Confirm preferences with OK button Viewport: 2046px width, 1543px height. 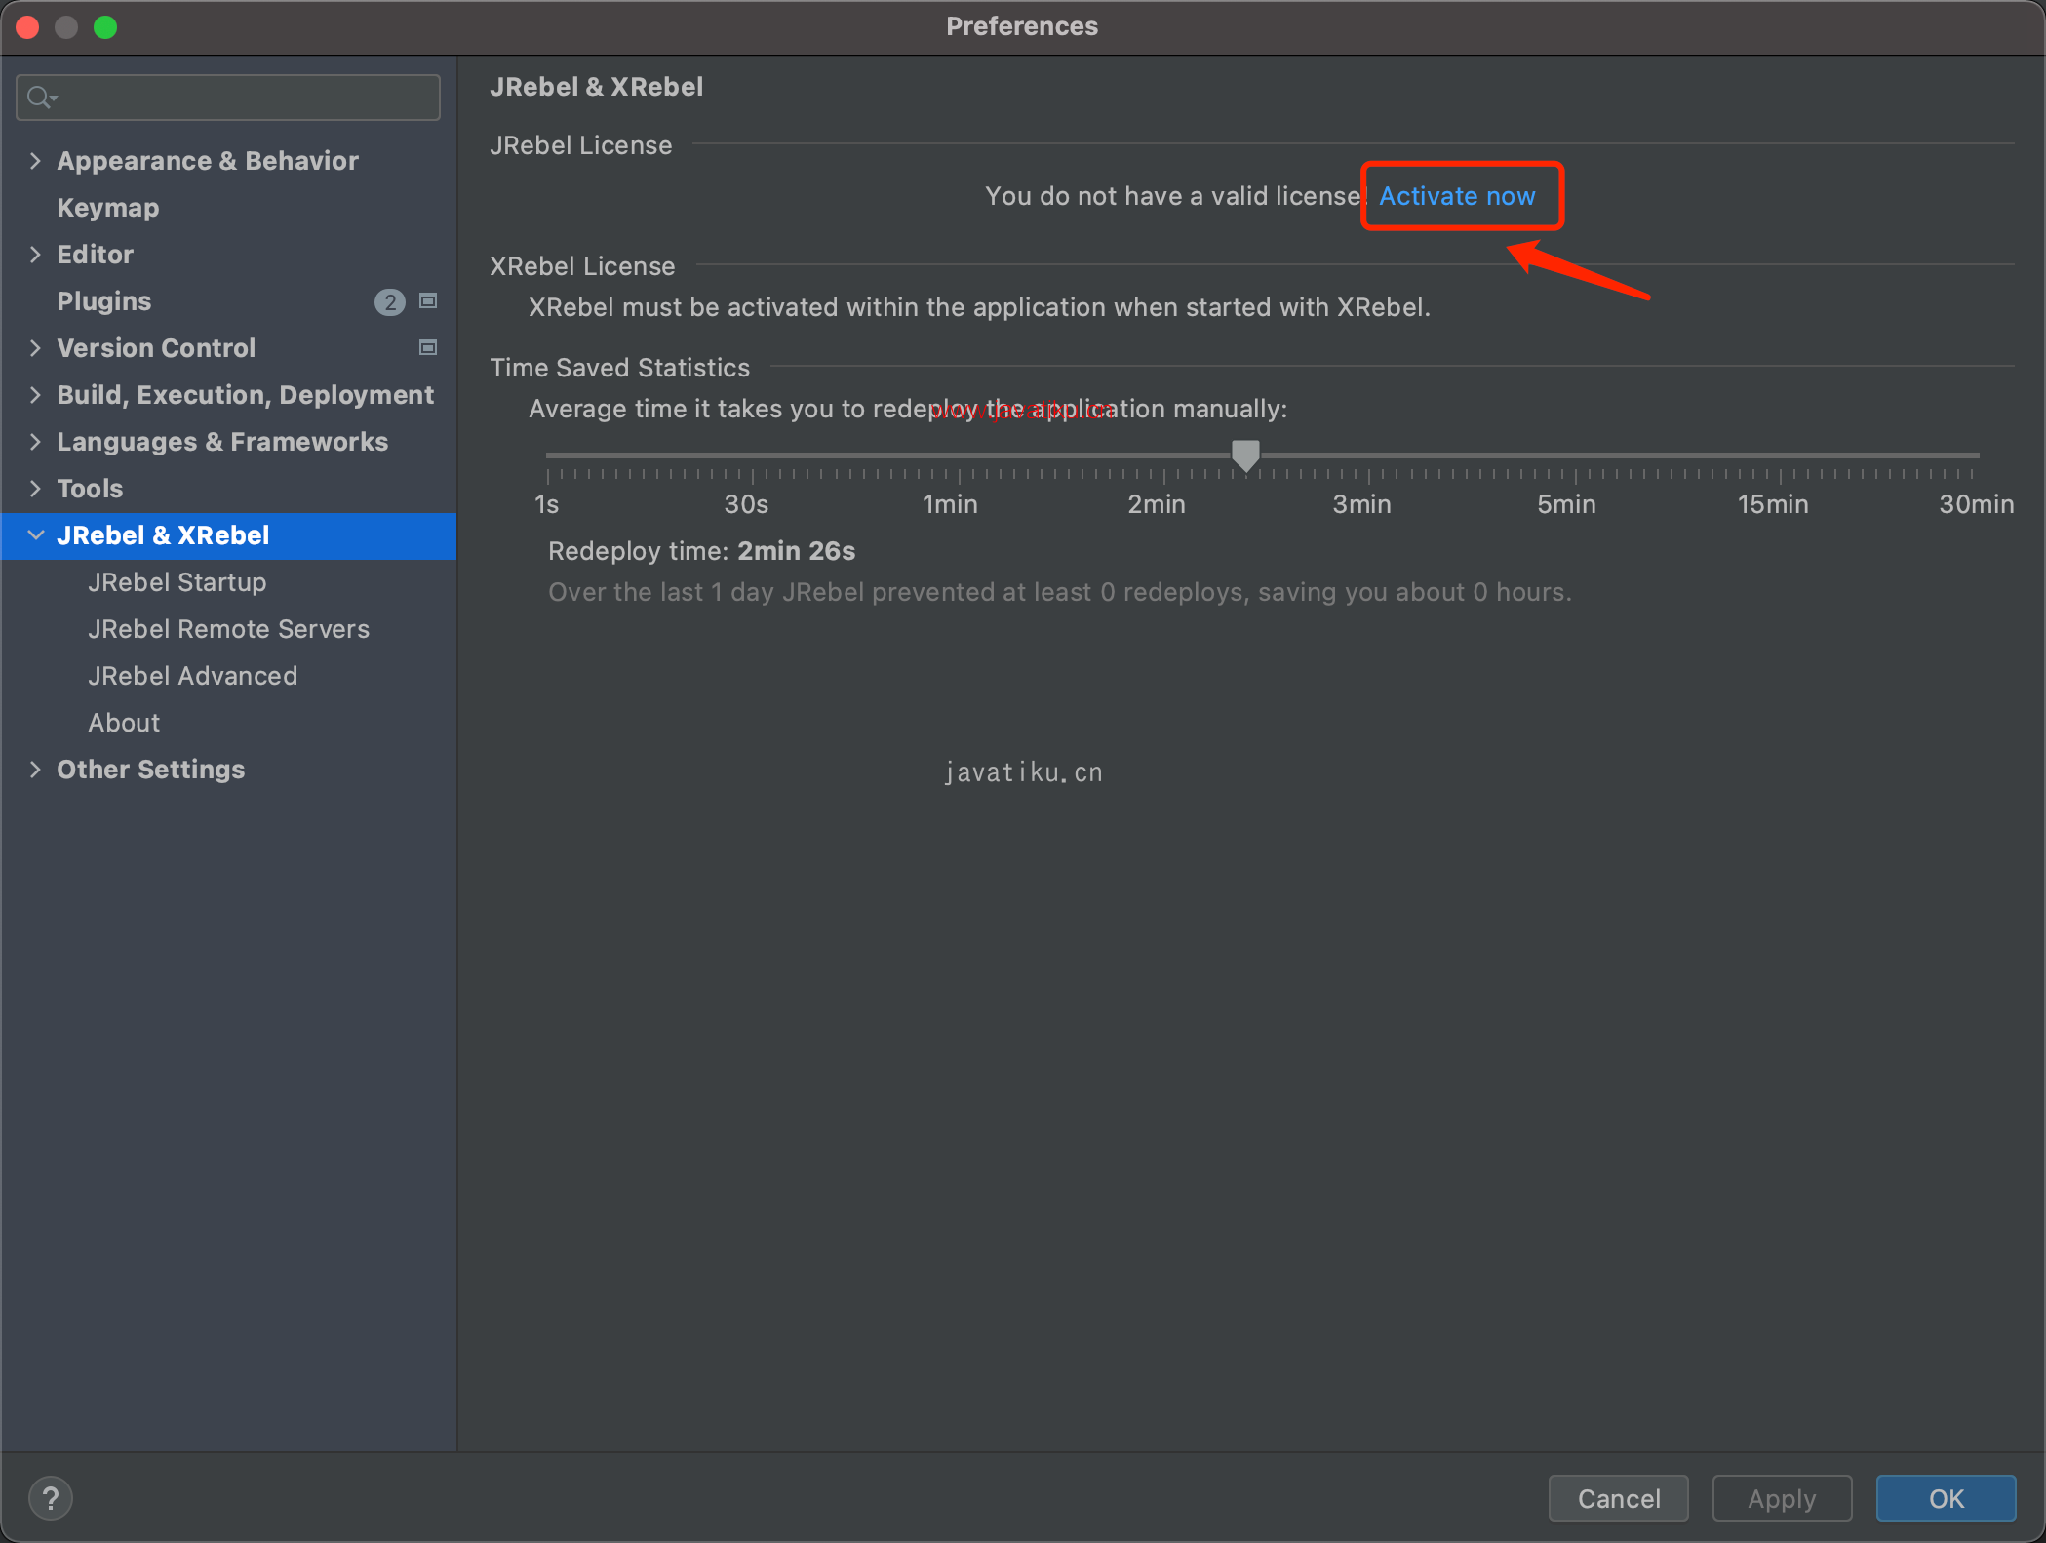click(x=1947, y=1498)
